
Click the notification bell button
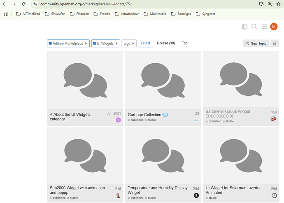pos(274,43)
